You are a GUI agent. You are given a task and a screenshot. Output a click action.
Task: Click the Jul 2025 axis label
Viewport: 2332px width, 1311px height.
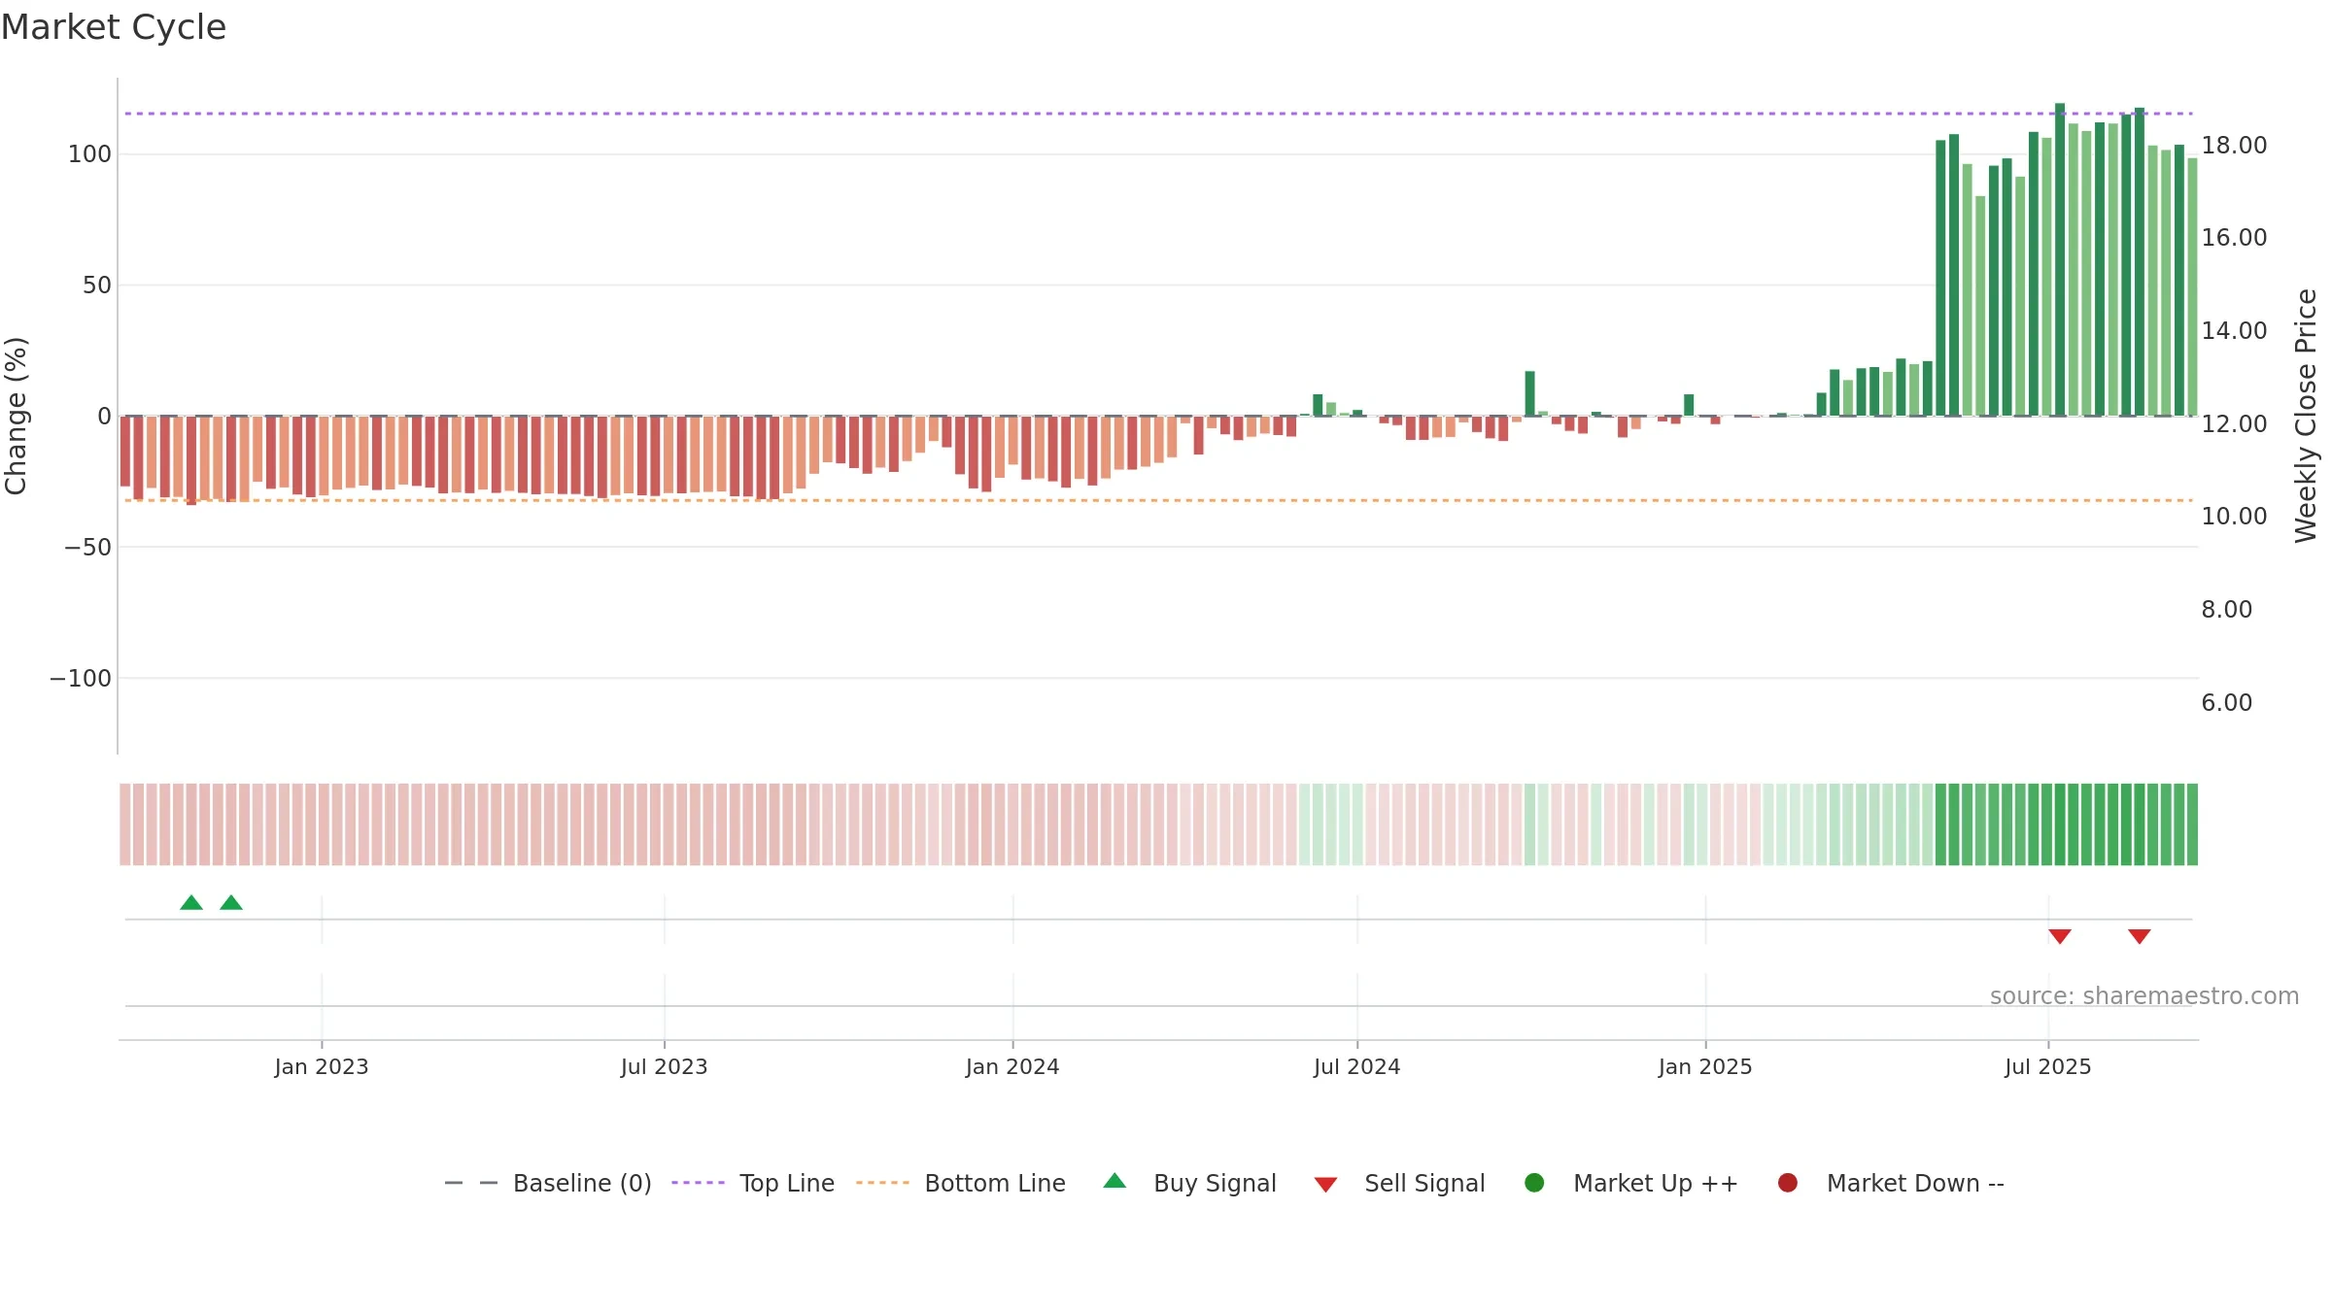pos(2048,1067)
